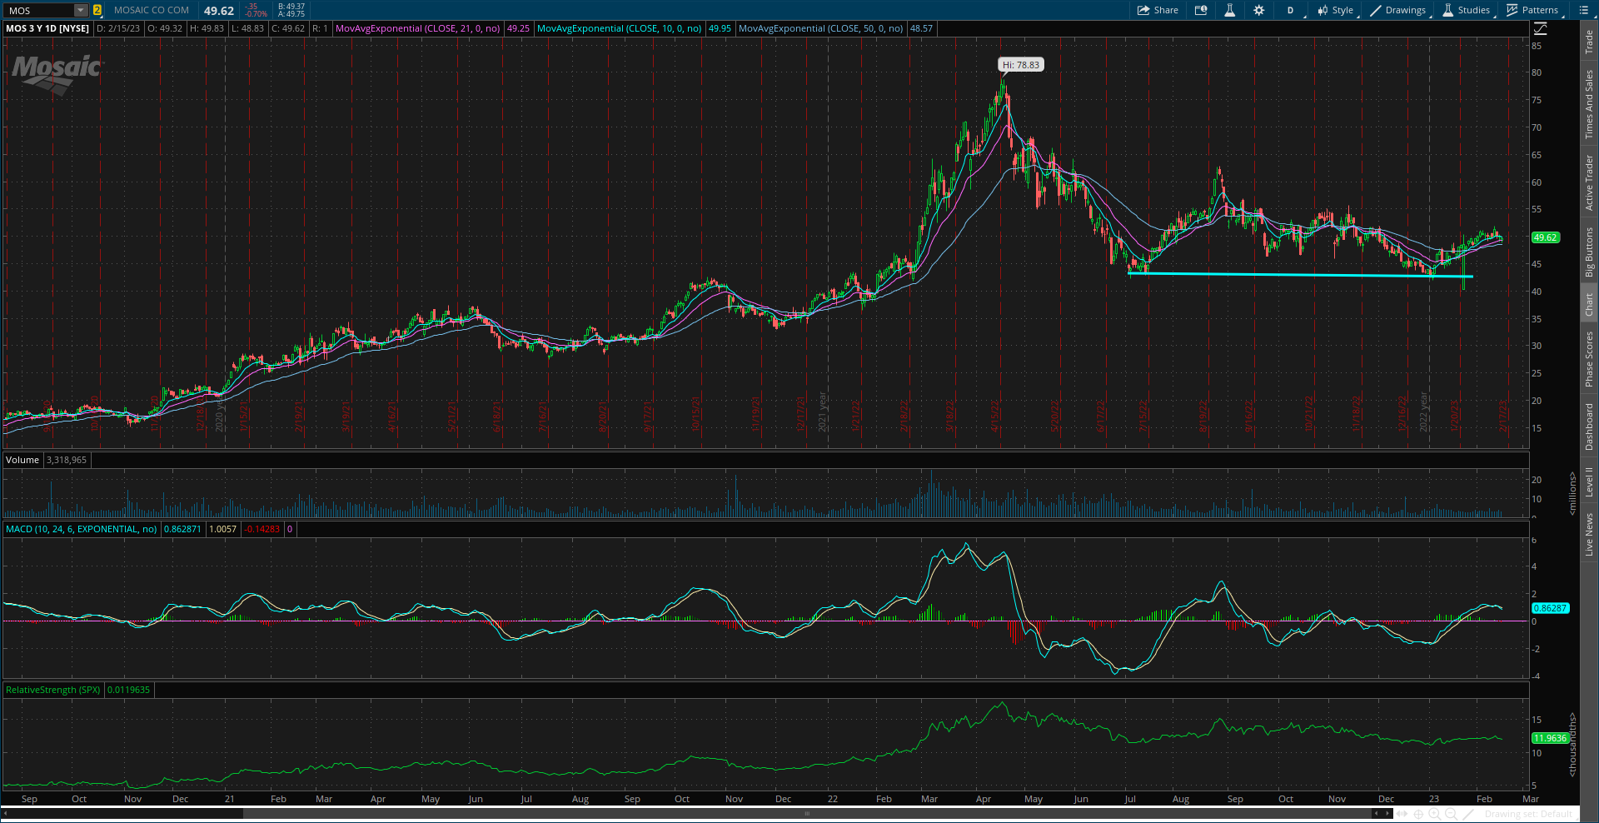Switch to Times And Sales sidebar tab

coord(1589,104)
